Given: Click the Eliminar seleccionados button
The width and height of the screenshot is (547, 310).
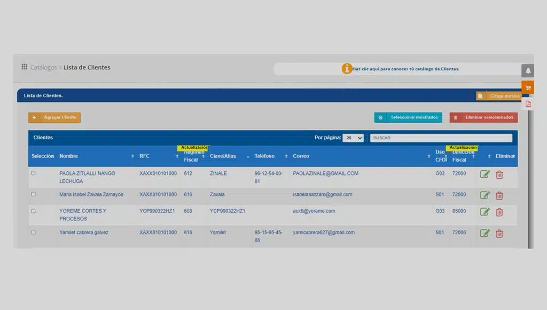Looking at the screenshot, I should point(483,117).
